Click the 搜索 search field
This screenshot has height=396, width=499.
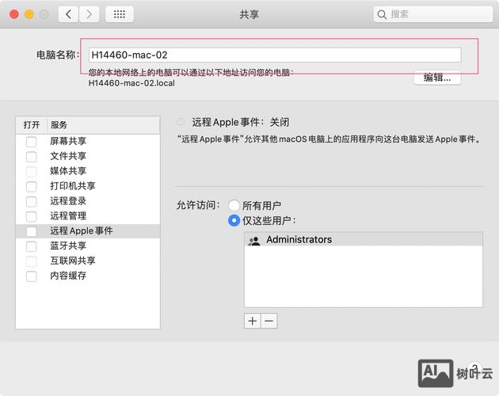coord(432,14)
